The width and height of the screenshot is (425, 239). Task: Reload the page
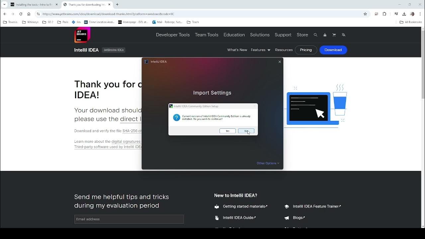pos(21,14)
